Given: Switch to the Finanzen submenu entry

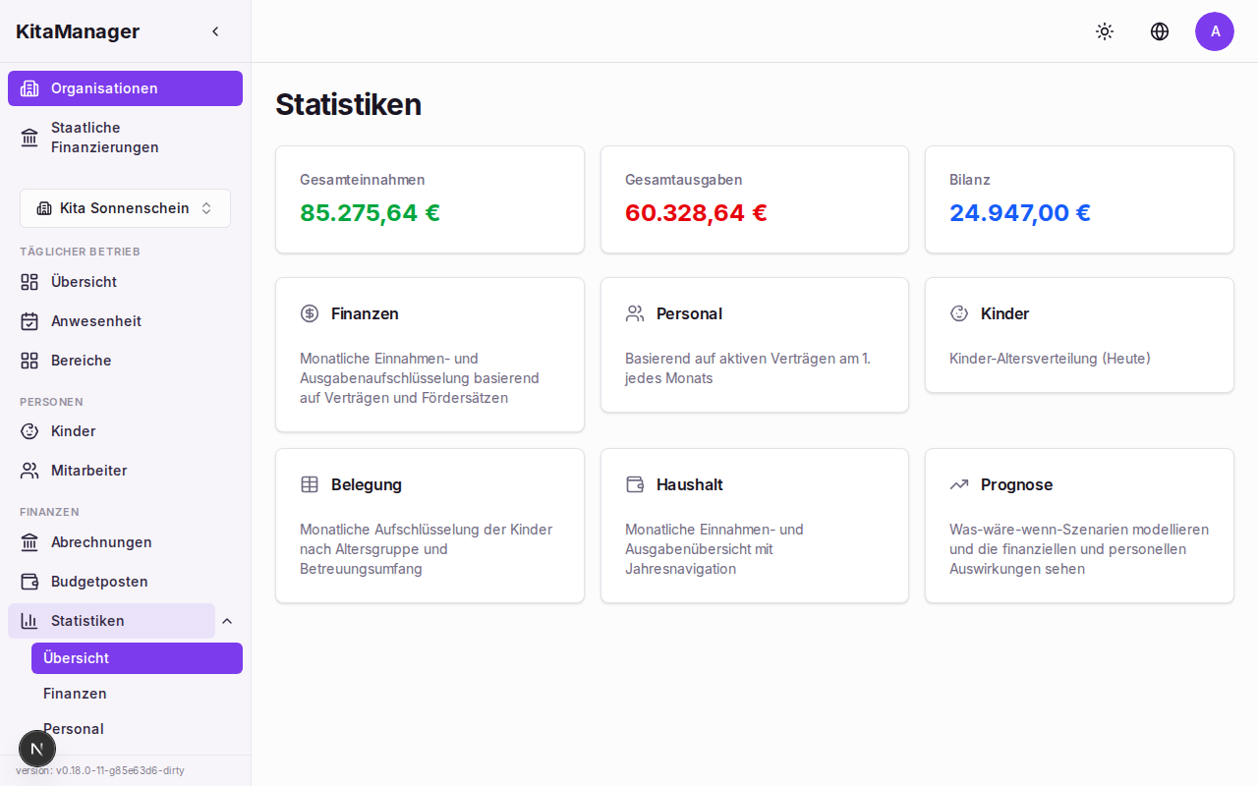Looking at the screenshot, I should point(75,694).
